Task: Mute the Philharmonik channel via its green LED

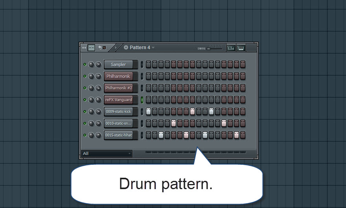Action: tap(85, 76)
